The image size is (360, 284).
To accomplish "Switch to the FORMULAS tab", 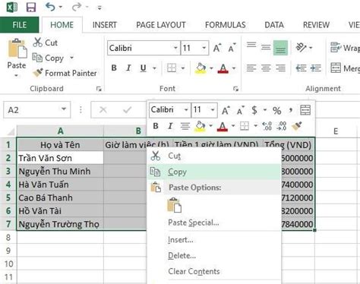I will point(226,25).
